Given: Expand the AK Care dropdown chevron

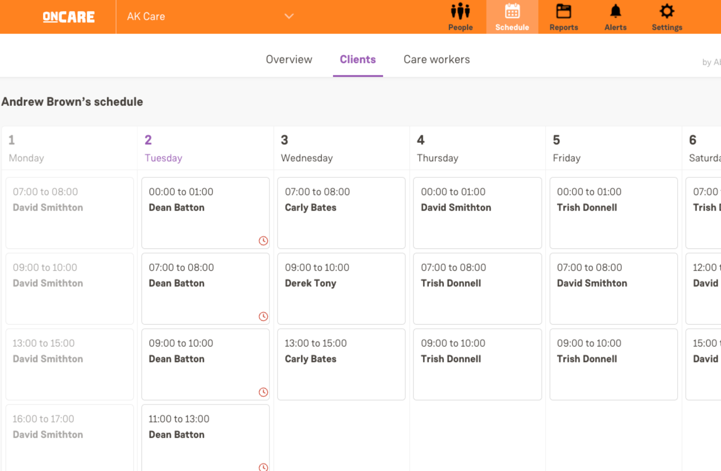Looking at the screenshot, I should click(x=289, y=16).
